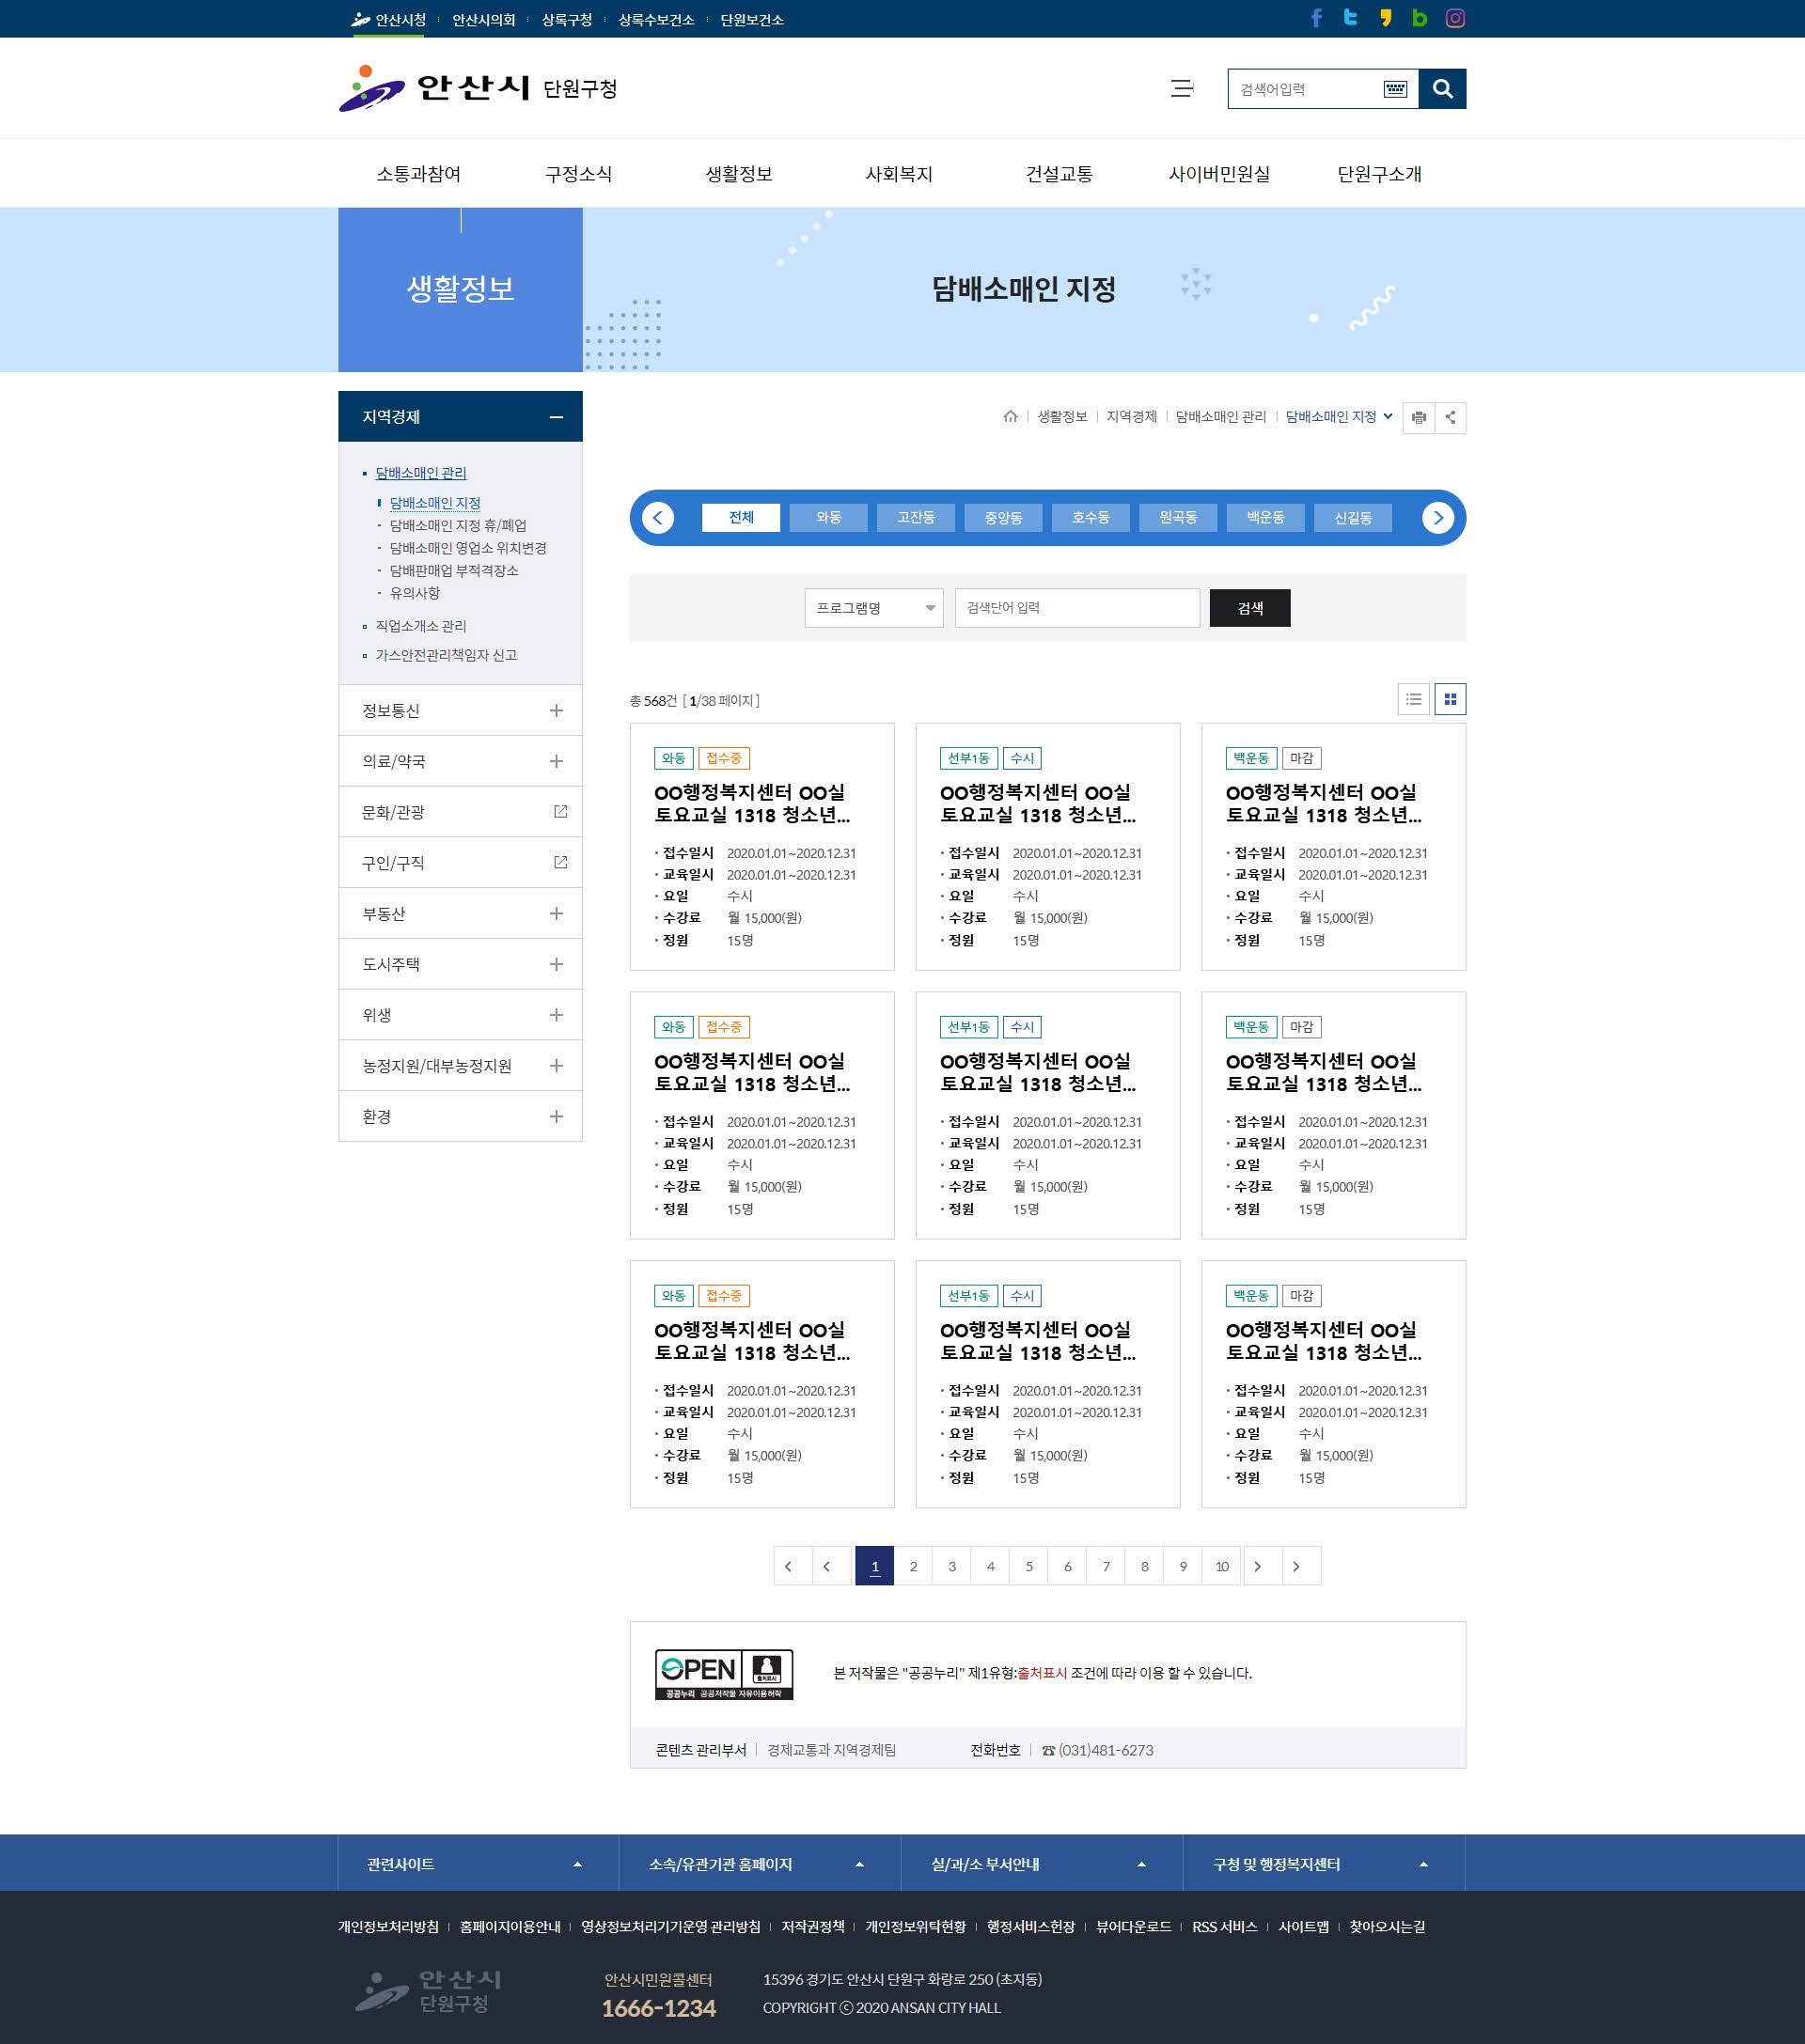Image resolution: width=1805 pixels, height=2044 pixels.
Task: Open 담배소매인 지정 휴/폐업 sidebar link
Action: point(457,526)
